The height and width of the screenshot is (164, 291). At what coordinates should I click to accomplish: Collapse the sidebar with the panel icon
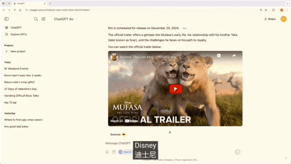pos(6,19)
